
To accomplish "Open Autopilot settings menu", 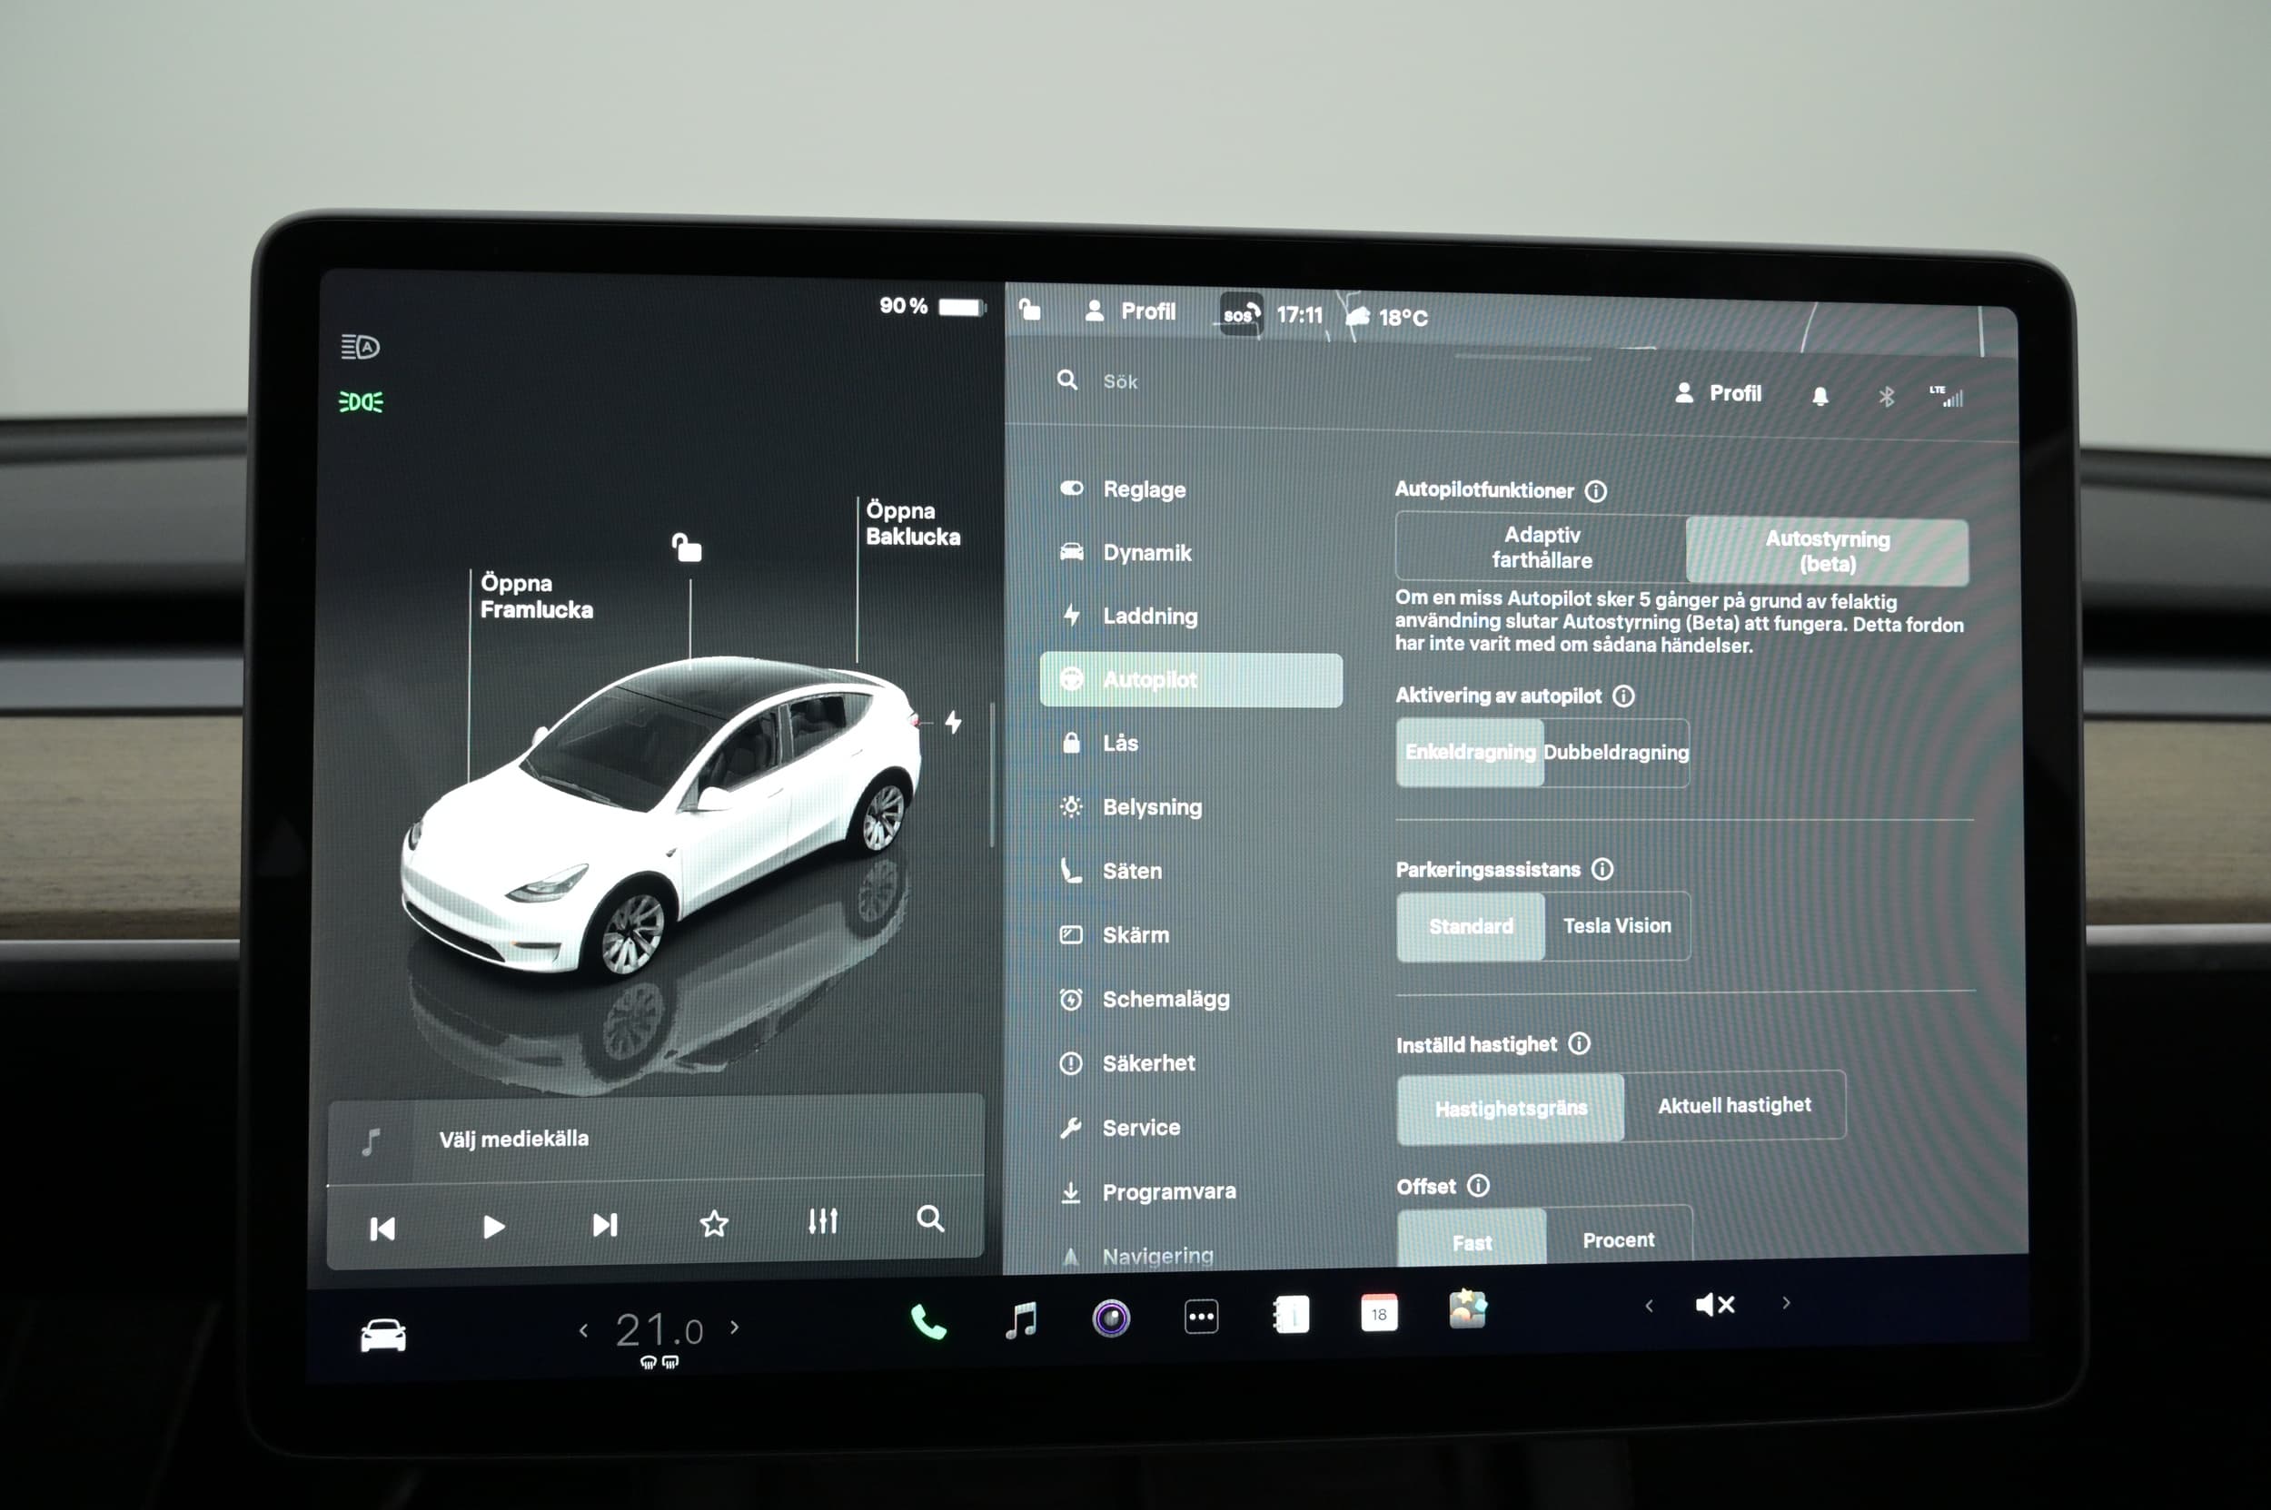I will pyautogui.click(x=1191, y=680).
